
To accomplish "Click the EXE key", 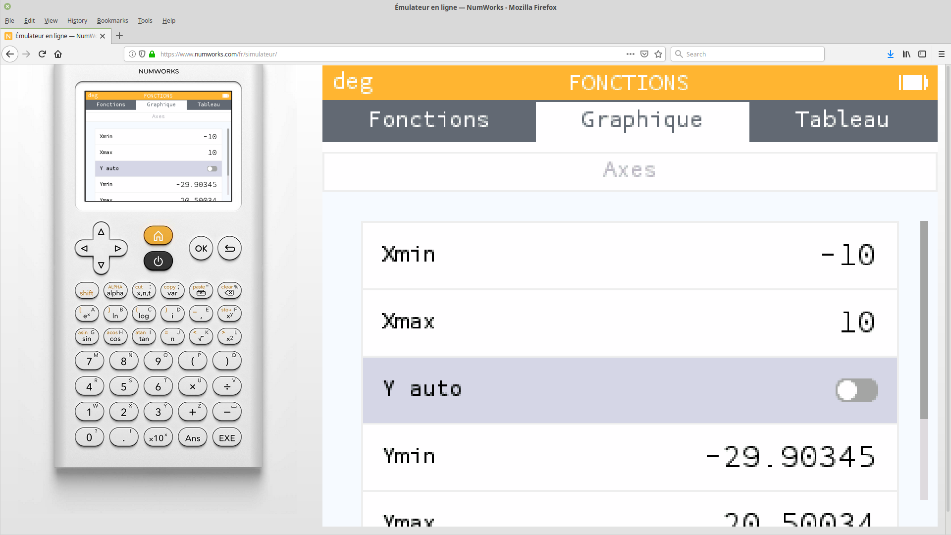I will coord(227,437).
